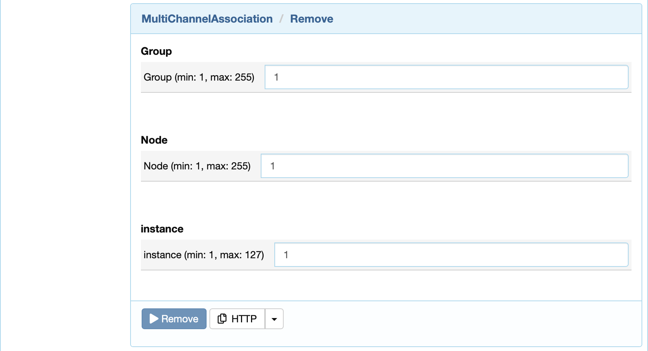648x351 pixels.
Task: Click the HTTP copy icon
Action: (x=222, y=318)
